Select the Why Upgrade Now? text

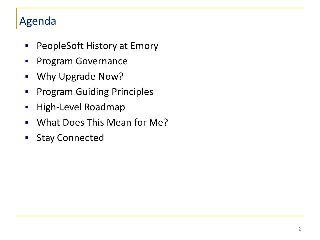80,77
